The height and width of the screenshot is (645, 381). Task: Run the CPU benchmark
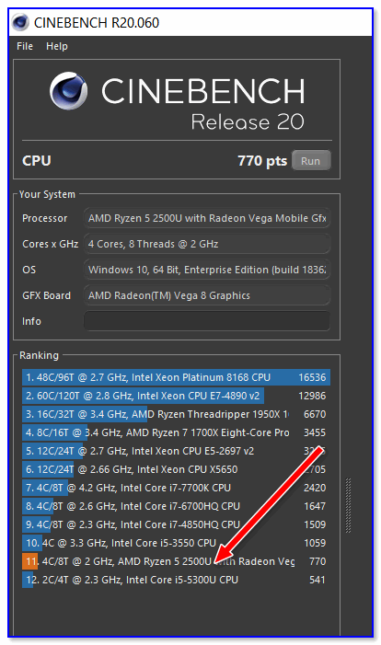(x=311, y=160)
